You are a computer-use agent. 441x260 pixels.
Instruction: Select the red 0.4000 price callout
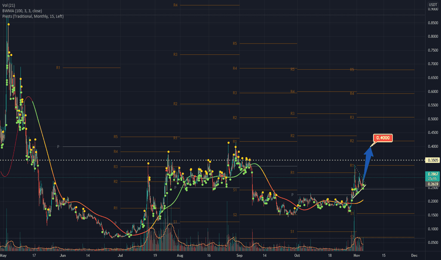(x=383, y=138)
